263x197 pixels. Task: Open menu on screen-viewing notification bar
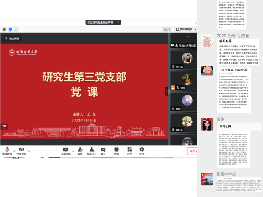pyautogui.click(x=118, y=22)
